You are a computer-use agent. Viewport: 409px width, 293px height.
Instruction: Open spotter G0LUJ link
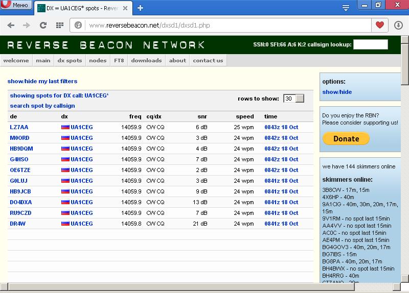[18, 181]
